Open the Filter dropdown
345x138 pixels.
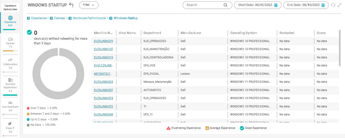tap(89, 5)
